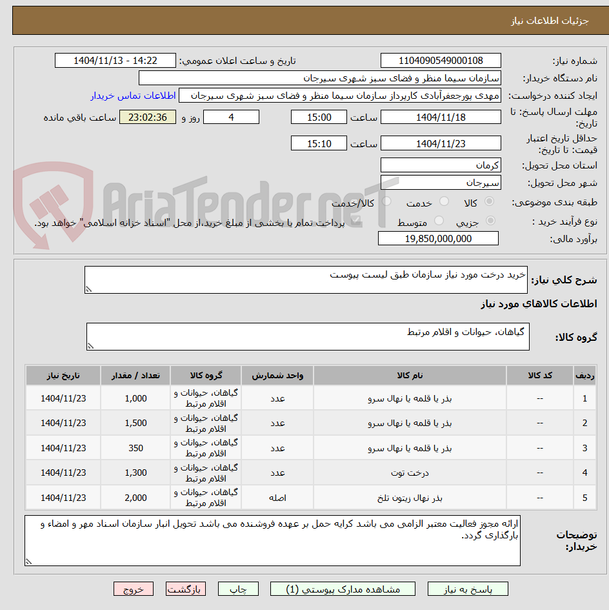Click the quantity 2,000 in row 5
Viewport: 609px width, 610px height.
pos(135,498)
